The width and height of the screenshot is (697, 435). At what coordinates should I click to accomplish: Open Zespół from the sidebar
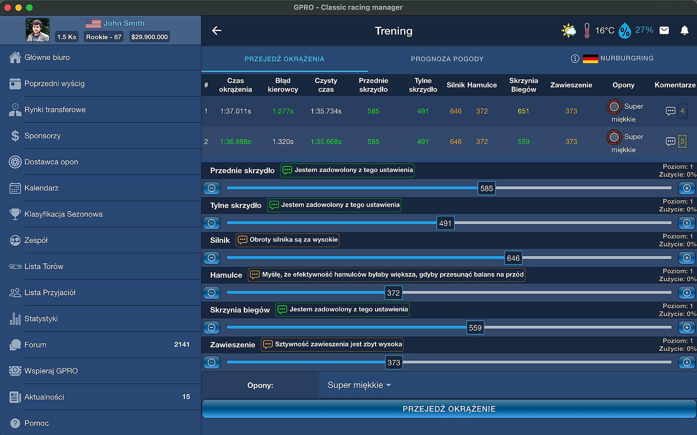tap(101, 240)
